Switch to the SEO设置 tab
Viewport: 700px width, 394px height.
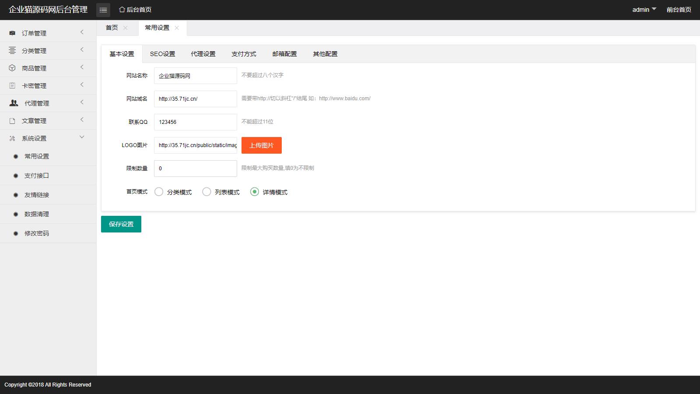click(162, 54)
